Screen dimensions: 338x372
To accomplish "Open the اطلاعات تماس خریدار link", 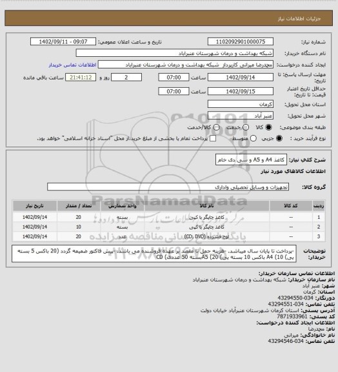I will point(72,65).
